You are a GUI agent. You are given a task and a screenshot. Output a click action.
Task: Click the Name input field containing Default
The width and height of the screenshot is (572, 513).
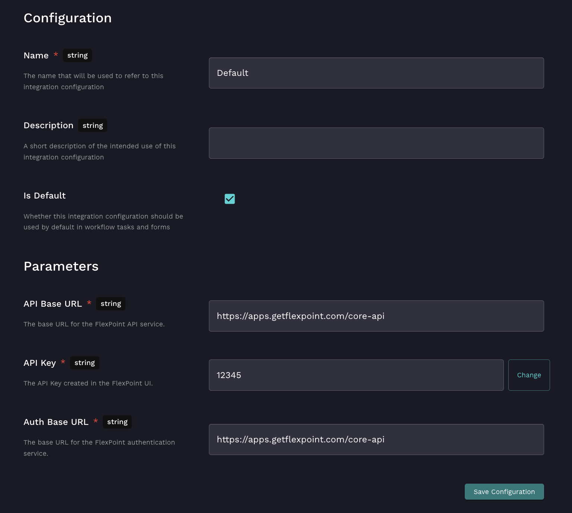pyautogui.click(x=376, y=73)
